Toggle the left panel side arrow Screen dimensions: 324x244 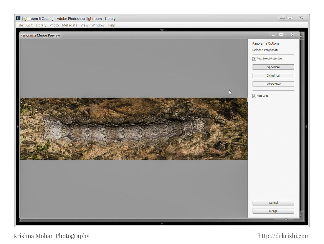point(17,126)
